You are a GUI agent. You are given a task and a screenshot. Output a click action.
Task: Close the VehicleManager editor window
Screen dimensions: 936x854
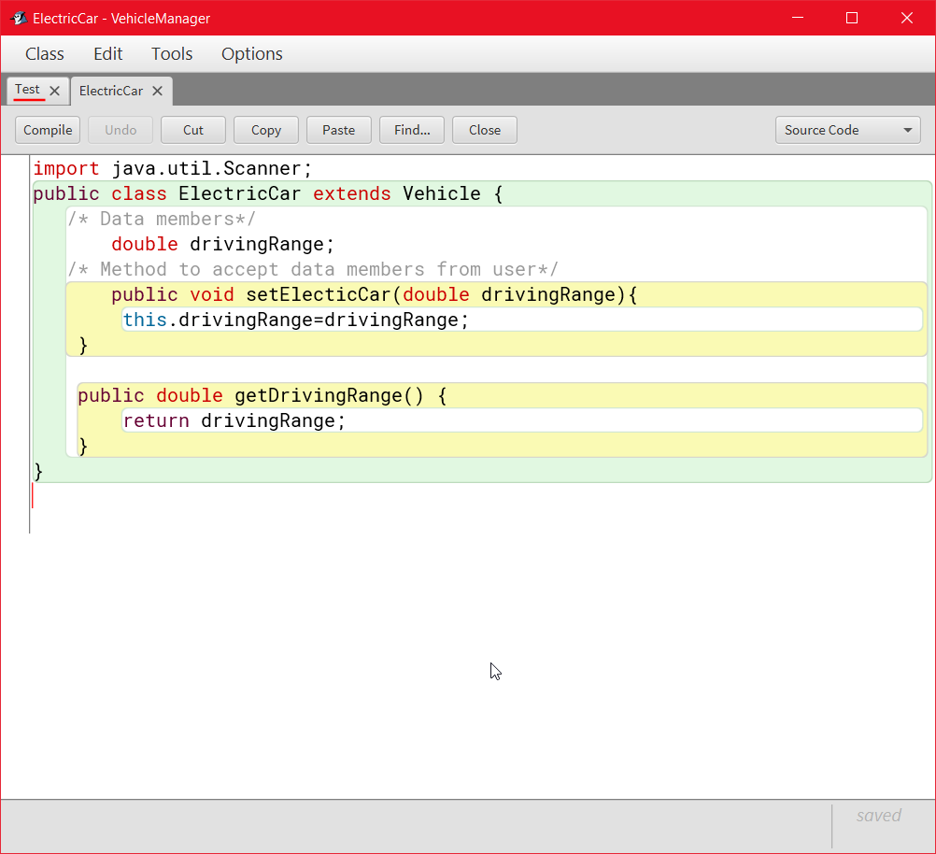pos(907,18)
